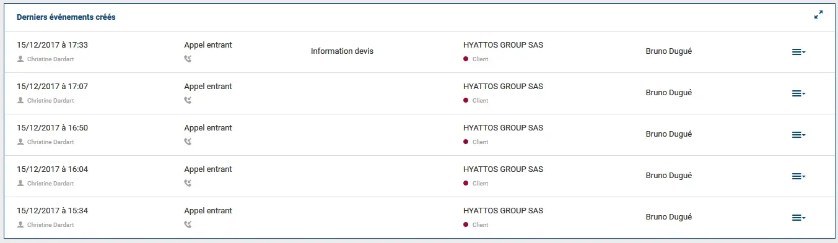Open HYATTOS GROUP SAS in the 16:50 row
This screenshot has height=243, width=838.
point(503,128)
